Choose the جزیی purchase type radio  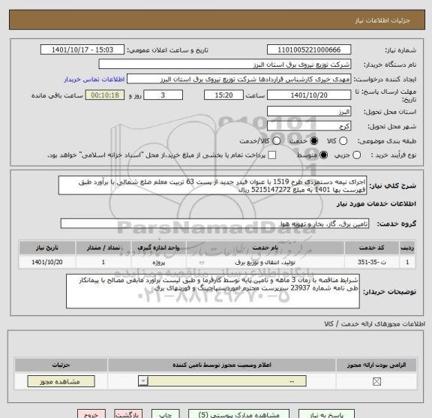(356, 155)
